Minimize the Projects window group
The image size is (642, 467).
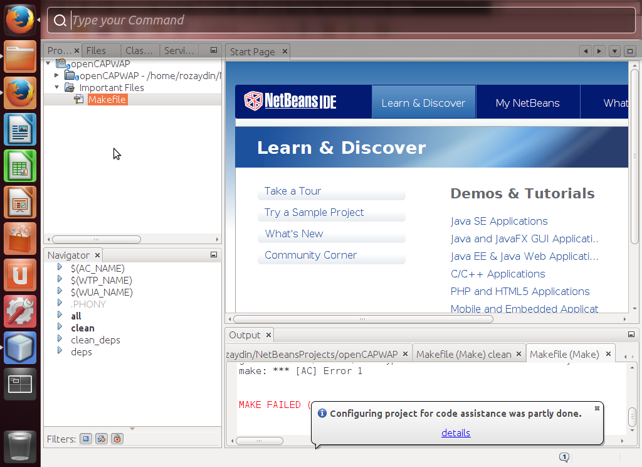pos(213,50)
